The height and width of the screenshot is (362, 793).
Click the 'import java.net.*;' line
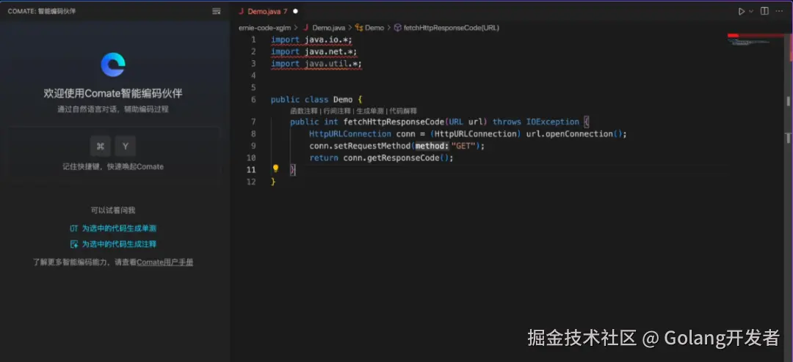click(314, 51)
